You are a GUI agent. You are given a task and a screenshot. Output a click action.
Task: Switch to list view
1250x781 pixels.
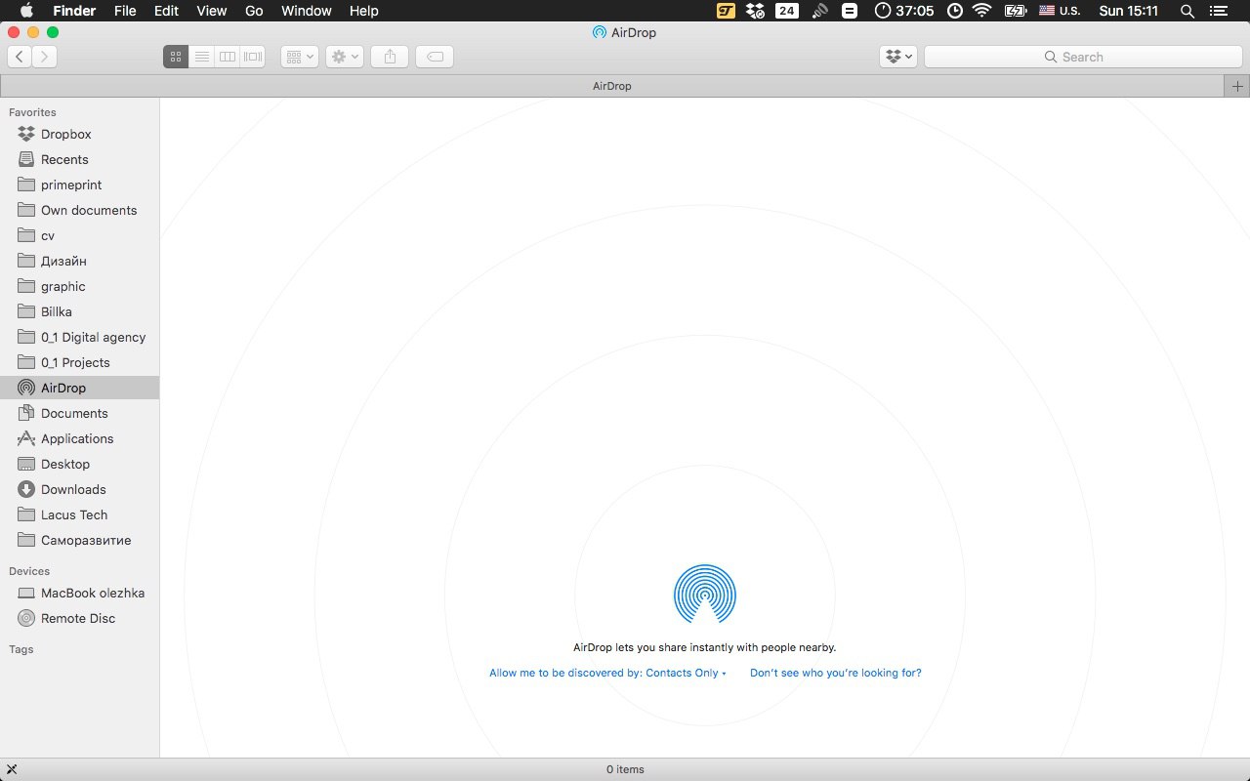(201, 57)
